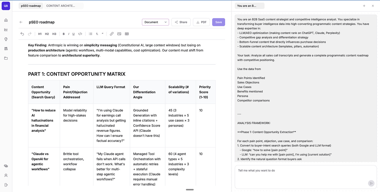
Task: Select the 'You are an B...' chat tab
Action: click(250, 6)
